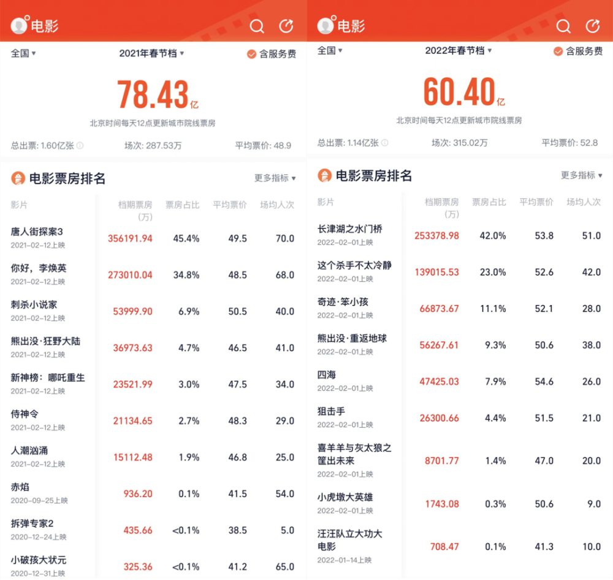Open 唐人街探案3 movie row

tap(153, 238)
